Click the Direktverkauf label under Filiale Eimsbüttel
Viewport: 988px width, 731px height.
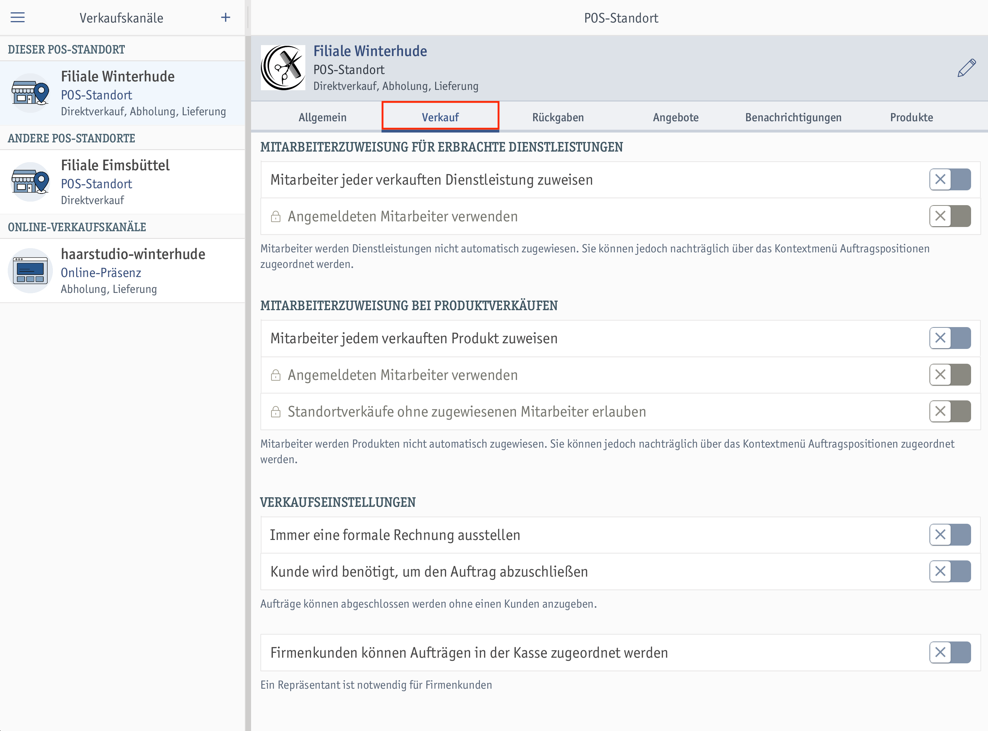tap(92, 201)
